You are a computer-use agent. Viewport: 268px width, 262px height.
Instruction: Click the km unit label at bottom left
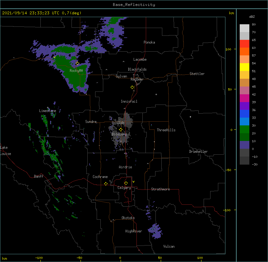[5, 258]
